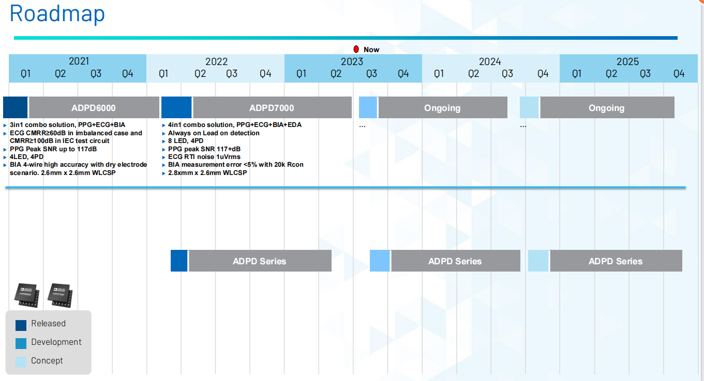The height and width of the screenshot is (381, 704).
Task: Click the ADPD6000 chip package image
Action: [x=26, y=295]
